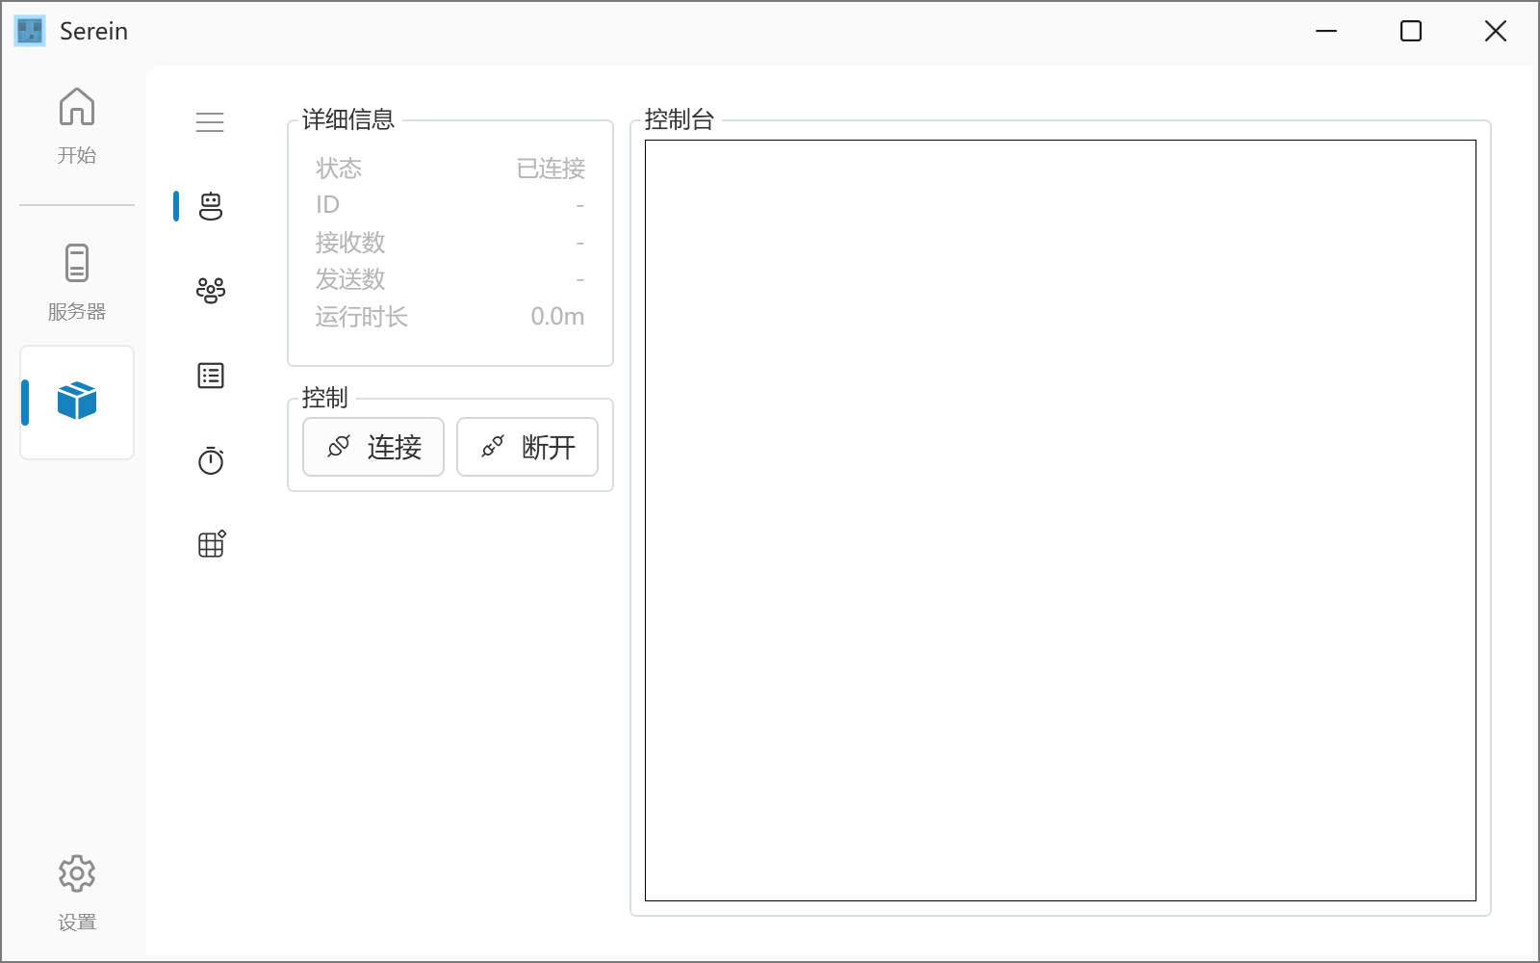1540x963 pixels.
Task: Click the 发送数 label
Action: (x=350, y=279)
